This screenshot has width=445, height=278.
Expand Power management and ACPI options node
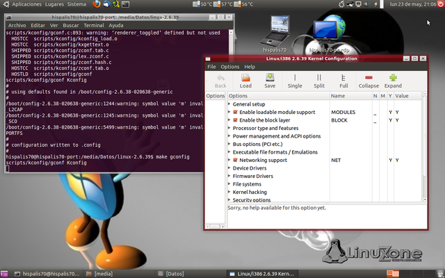point(229,136)
